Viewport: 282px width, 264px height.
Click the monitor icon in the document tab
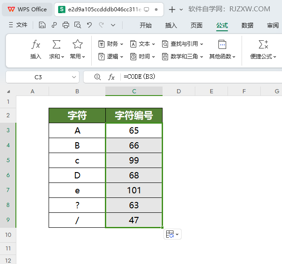(x=147, y=10)
